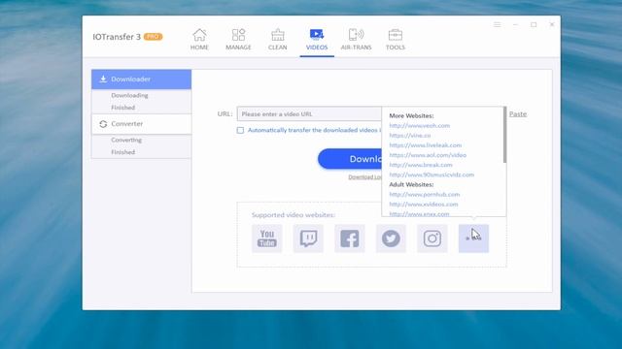Image resolution: width=622 pixels, height=349 pixels.
Task: Click the More Websites popup scrollbar
Action: click(504, 135)
